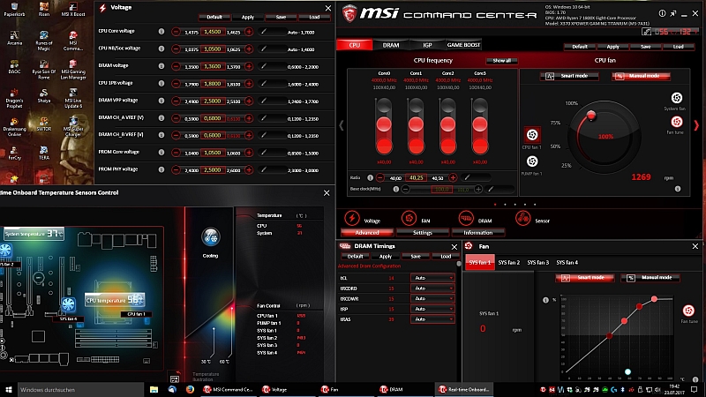706x397 pixels.
Task: Open Firefox from taskbar
Action: (x=190, y=389)
